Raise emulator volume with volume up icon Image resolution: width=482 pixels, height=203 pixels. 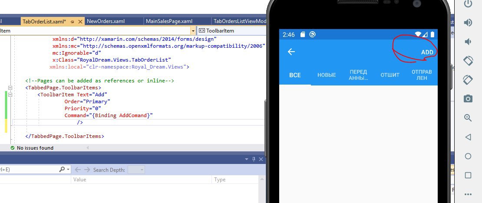click(468, 23)
